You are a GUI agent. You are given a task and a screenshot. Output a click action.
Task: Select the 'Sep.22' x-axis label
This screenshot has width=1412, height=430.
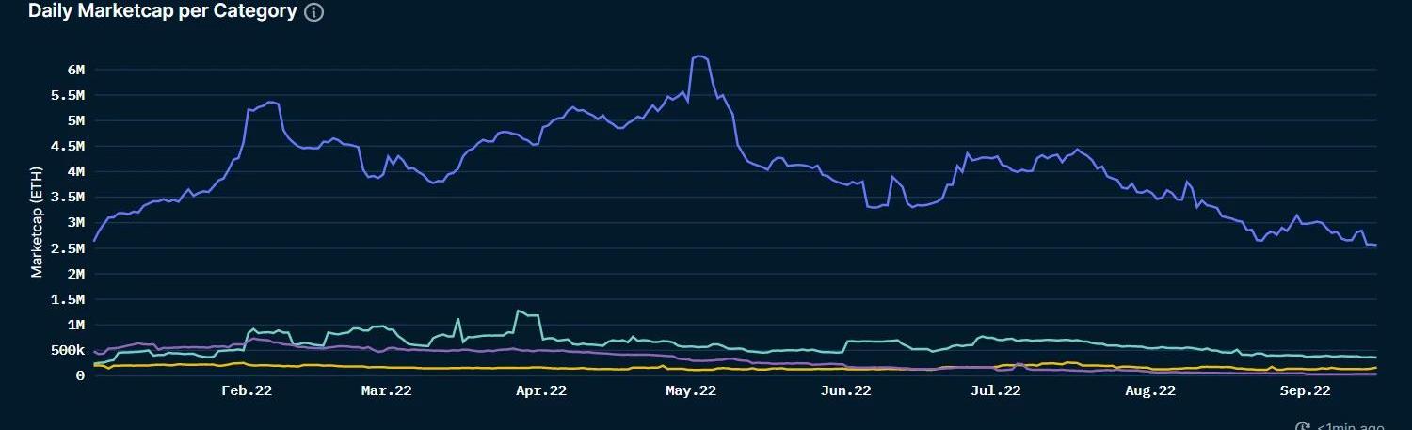1305,391
